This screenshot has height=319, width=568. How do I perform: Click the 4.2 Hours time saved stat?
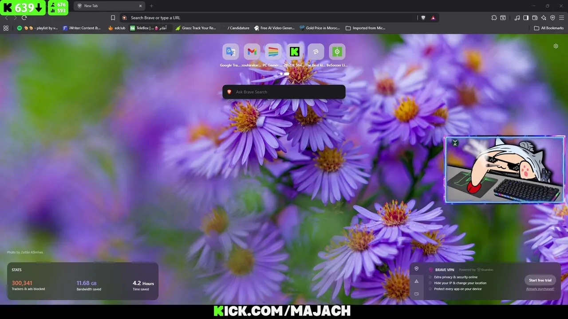click(143, 285)
